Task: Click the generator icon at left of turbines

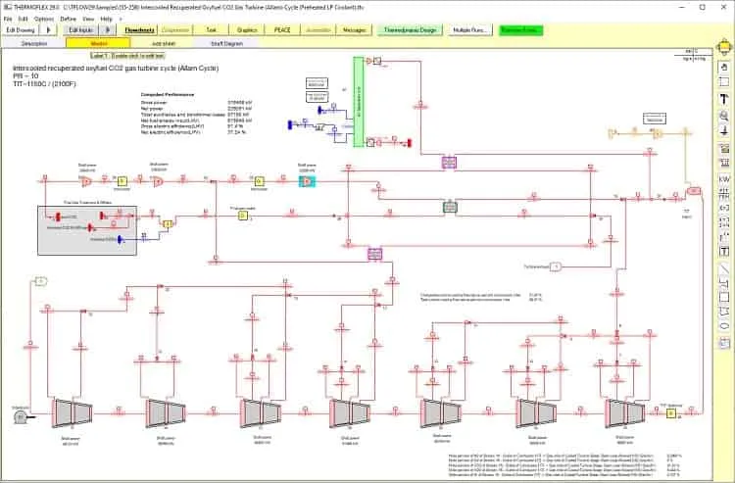Action: (x=22, y=416)
